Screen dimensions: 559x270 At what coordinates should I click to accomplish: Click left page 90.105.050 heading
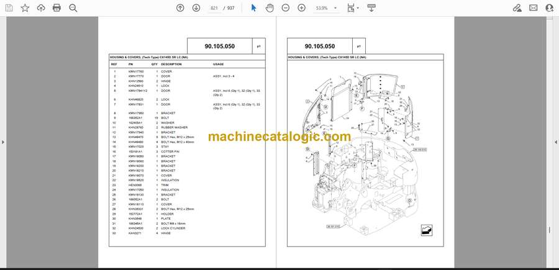[220, 47]
